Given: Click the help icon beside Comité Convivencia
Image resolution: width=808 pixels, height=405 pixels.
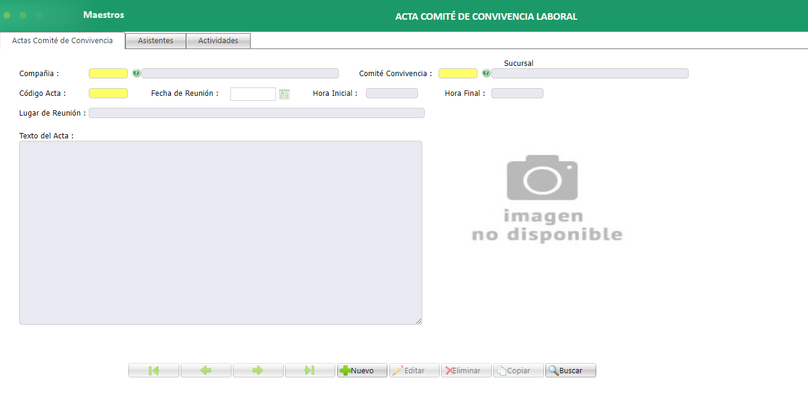Looking at the screenshot, I should tap(486, 73).
